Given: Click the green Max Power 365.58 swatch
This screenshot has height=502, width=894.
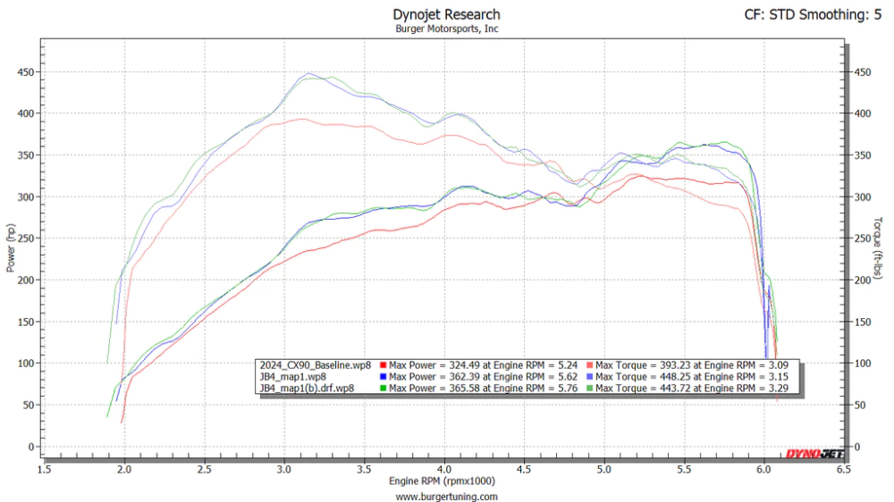Looking at the screenshot, I should (384, 388).
